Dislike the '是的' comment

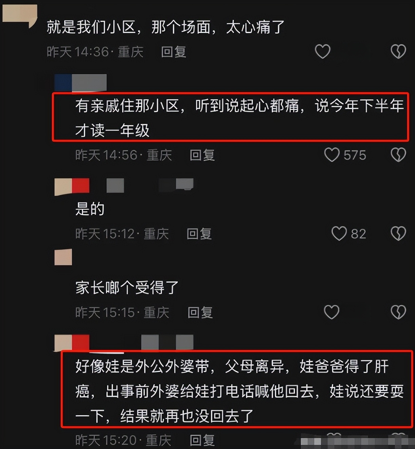(398, 234)
